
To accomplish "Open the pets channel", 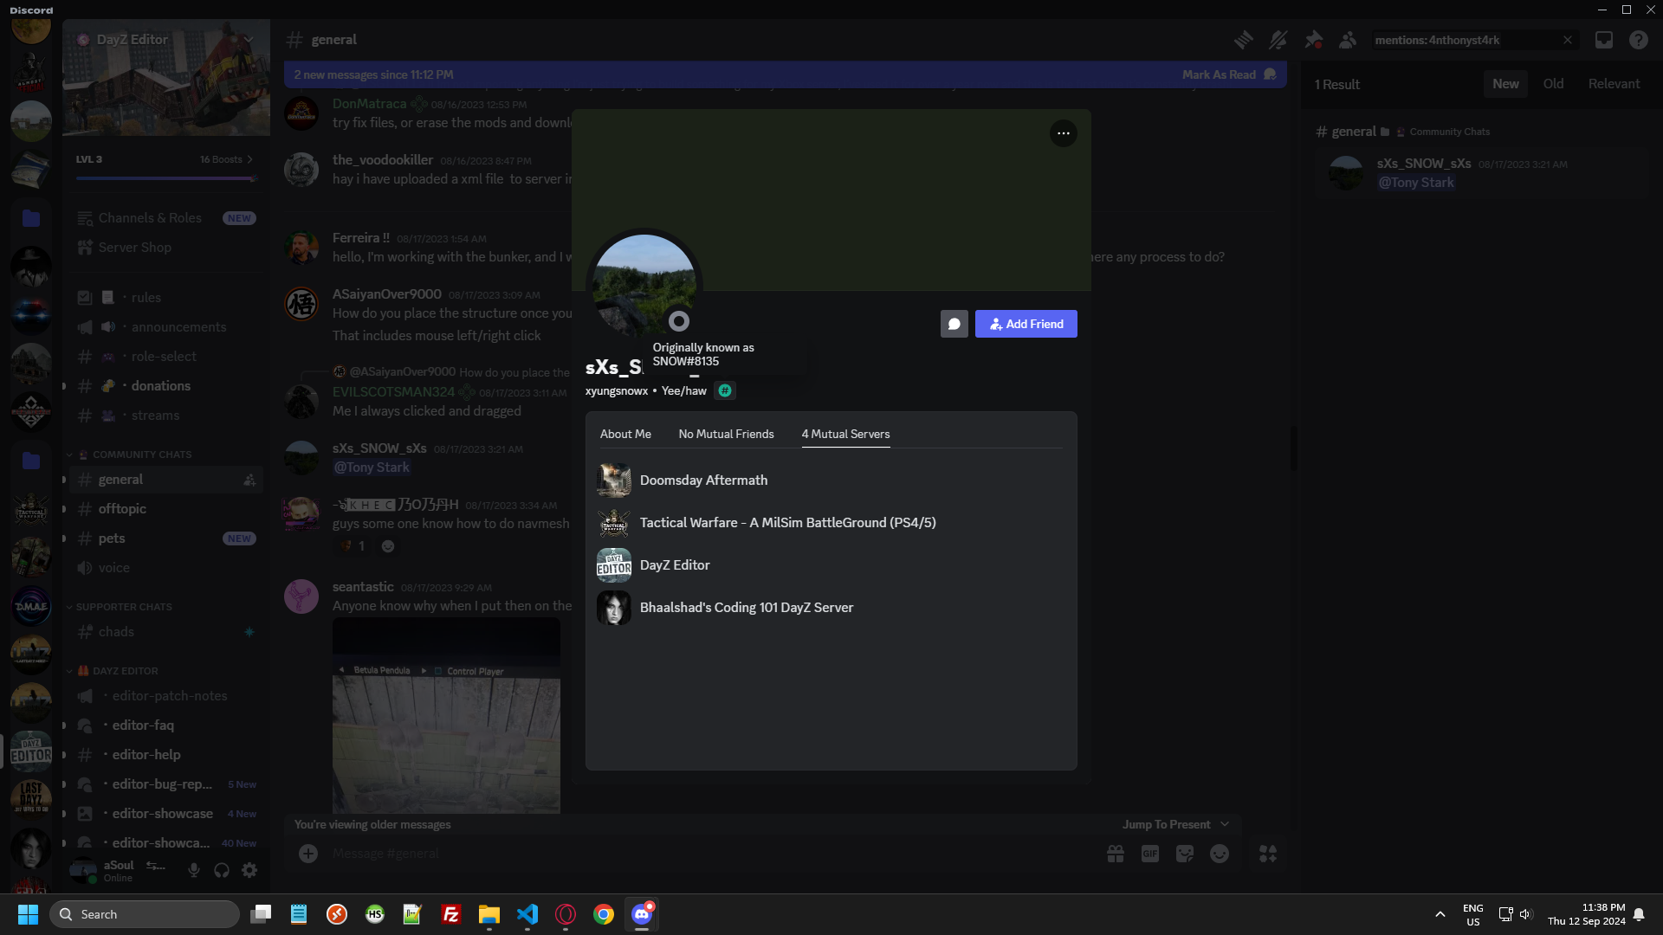I will (x=166, y=538).
